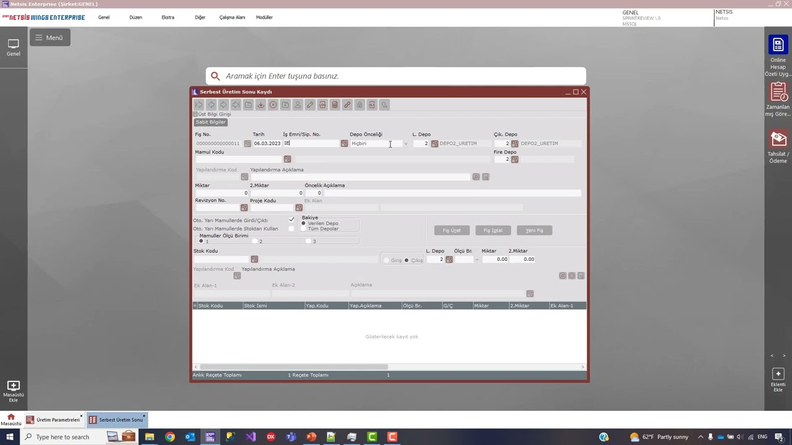Image resolution: width=792 pixels, height=445 pixels.
Task: Uncheck Oto. Yarı Mamullerde Girdi/Çıktı
Action: pyautogui.click(x=291, y=220)
